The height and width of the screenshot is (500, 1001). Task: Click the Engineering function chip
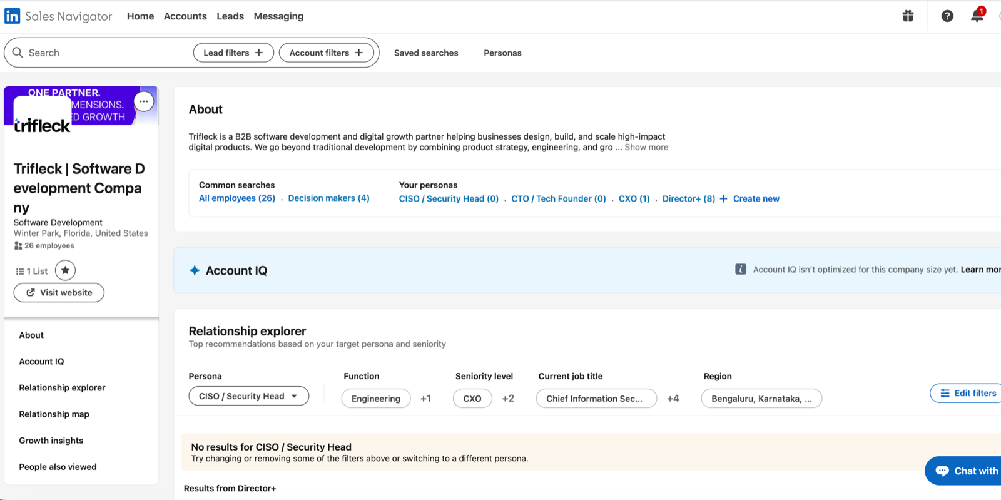click(x=376, y=398)
